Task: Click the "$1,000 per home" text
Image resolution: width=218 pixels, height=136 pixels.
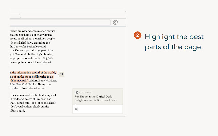Action: [x=22, y=34]
